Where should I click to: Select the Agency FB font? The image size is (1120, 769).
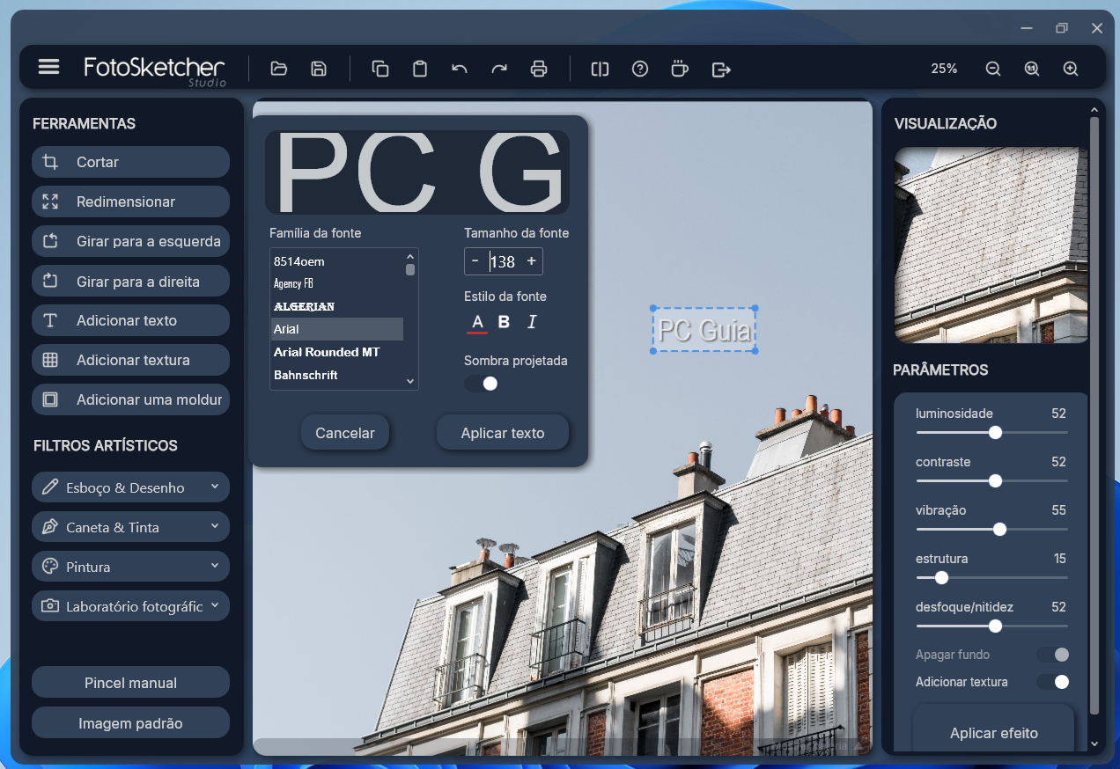pyautogui.click(x=336, y=283)
